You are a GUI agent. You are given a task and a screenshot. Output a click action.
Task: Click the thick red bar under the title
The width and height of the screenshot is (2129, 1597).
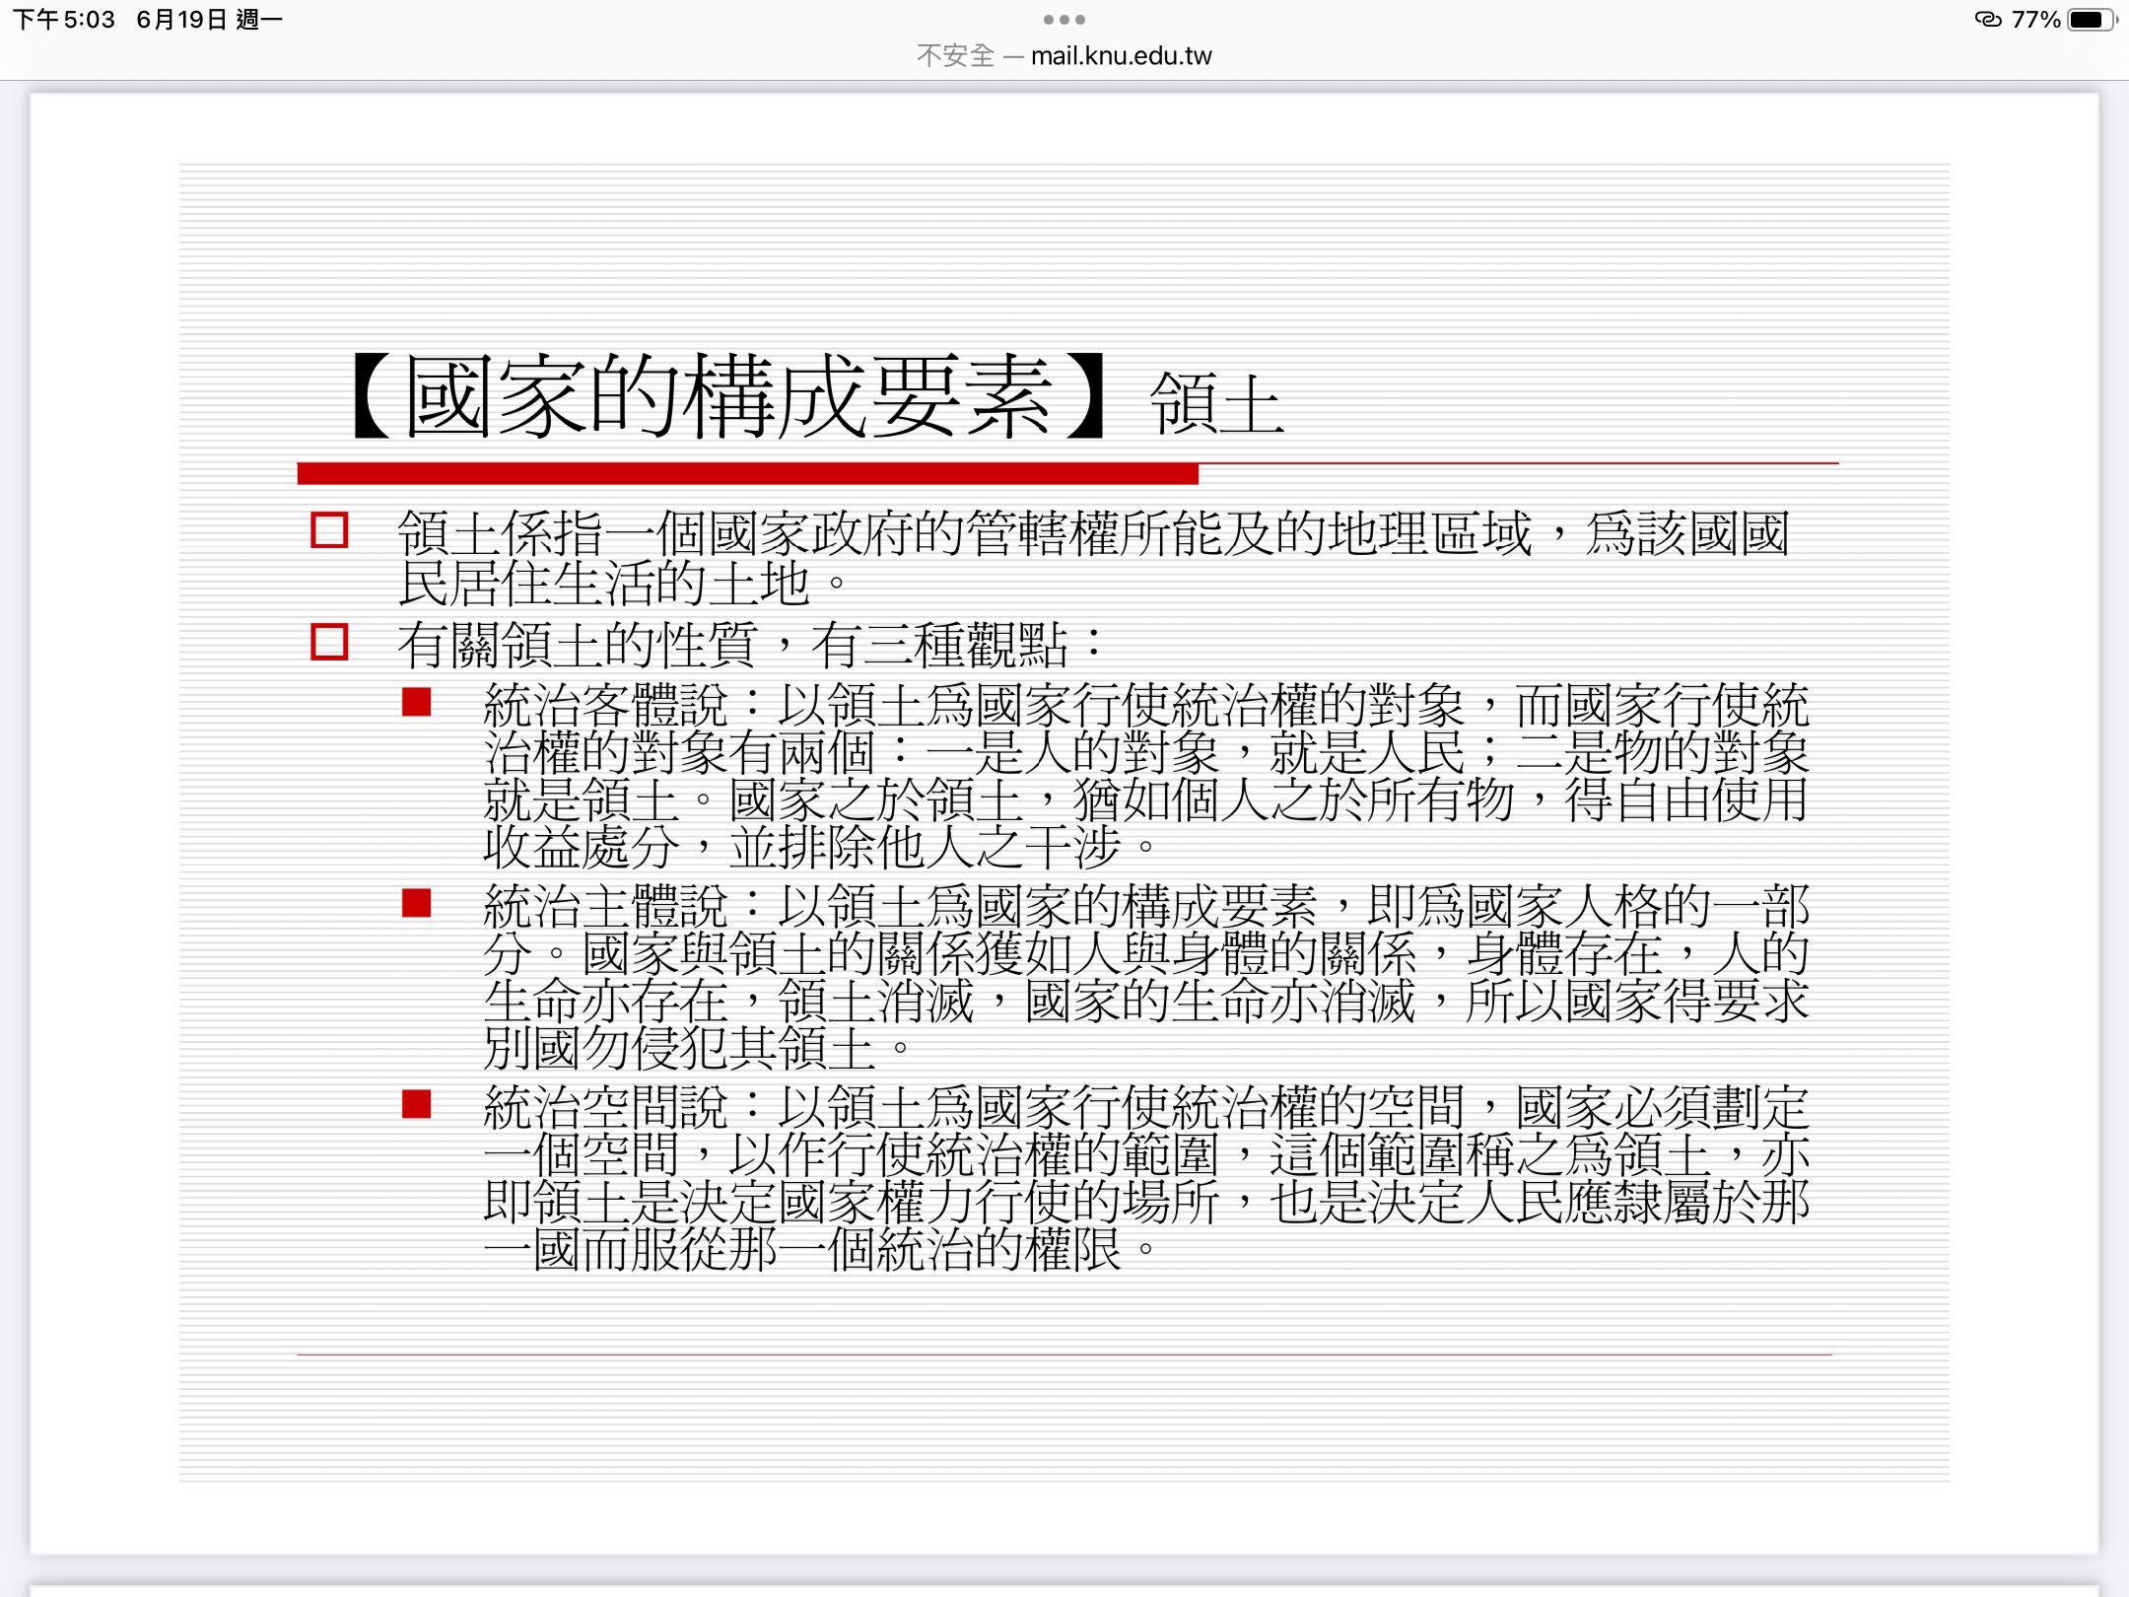point(747,474)
